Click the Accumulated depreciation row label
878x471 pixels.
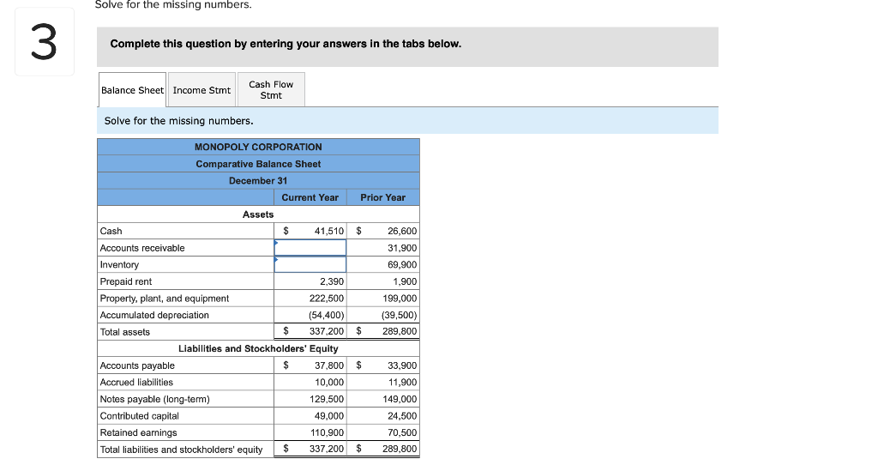[154, 315]
